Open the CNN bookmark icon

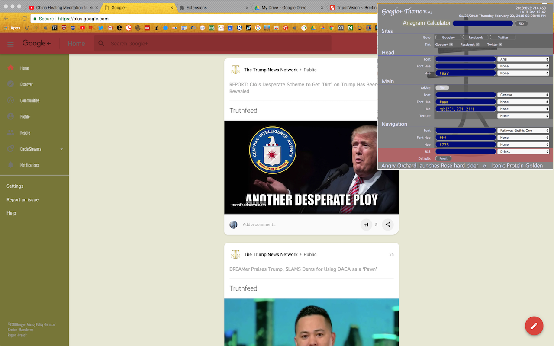click(x=147, y=28)
